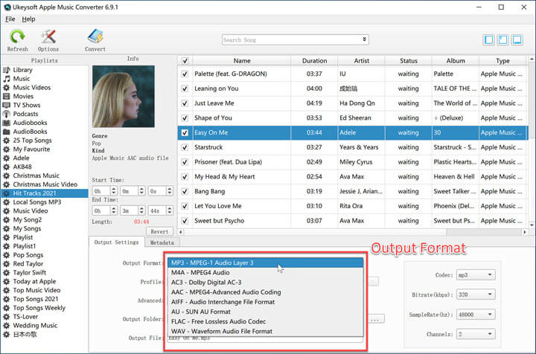Switch to the first layout view icon
The width and height of the screenshot is (536, 354).
point(489,39)
